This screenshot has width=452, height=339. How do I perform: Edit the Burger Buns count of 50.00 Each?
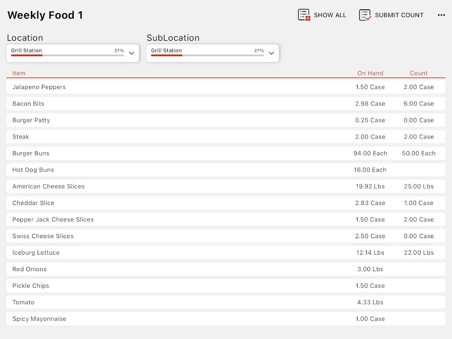tap(419, 153)
